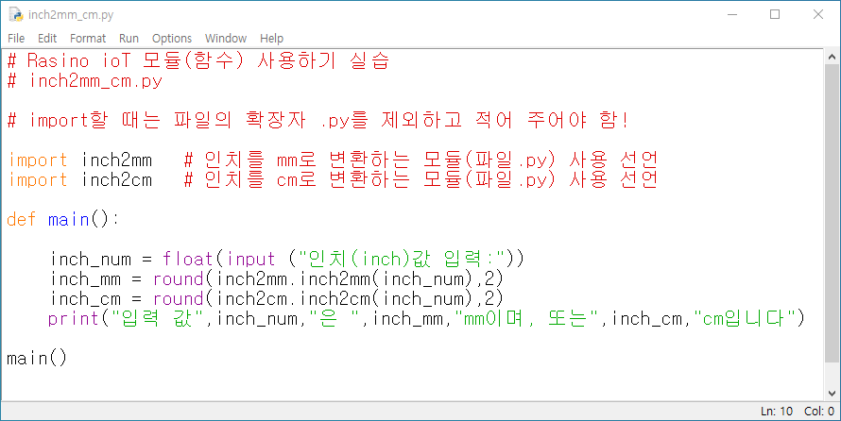
Task: Click the final 'main()' call line
Action: point(37,359)
